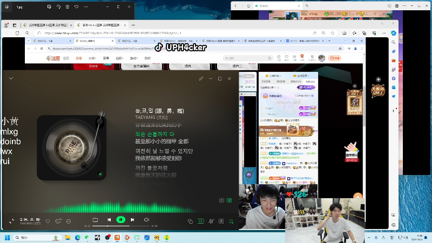Open Edge settings and more menu
Image resolution: width=432 pixels, height=243 pixels.
[x=384, y=33]
